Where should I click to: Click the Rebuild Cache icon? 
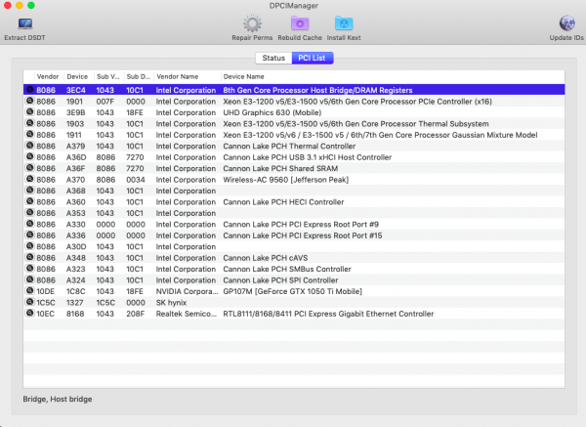(301, 23)
